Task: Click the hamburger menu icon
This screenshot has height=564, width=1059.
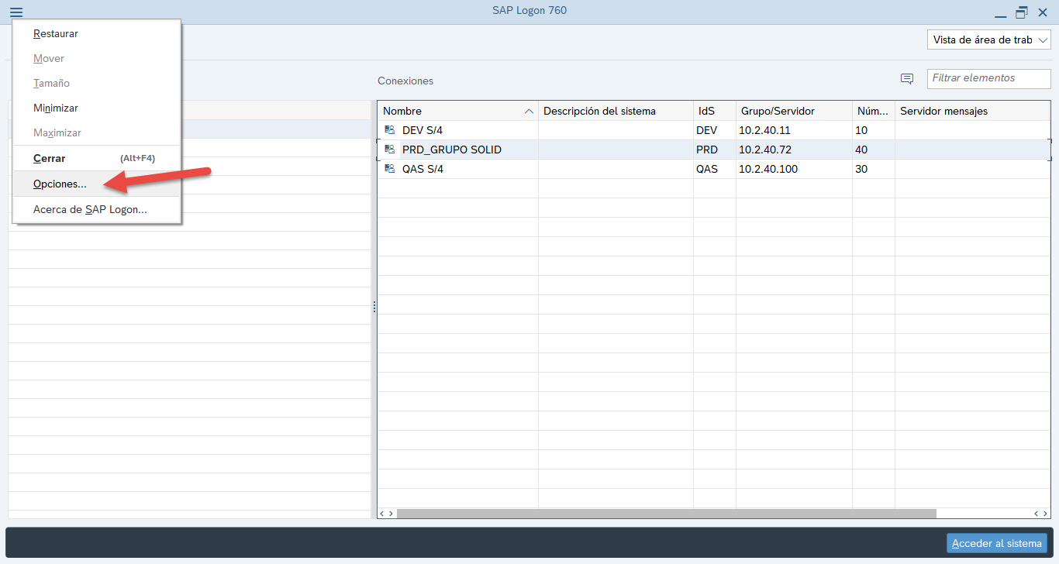Action: [x=16, y=12]
